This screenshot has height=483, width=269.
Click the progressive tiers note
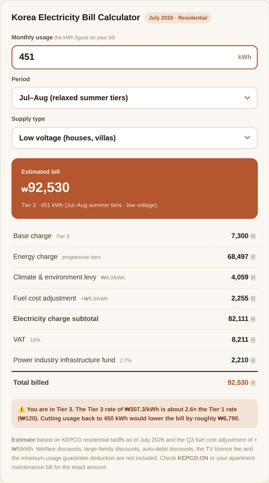pos(81,257)
